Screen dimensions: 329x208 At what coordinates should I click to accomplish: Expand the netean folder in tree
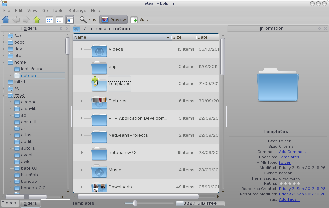10,76
